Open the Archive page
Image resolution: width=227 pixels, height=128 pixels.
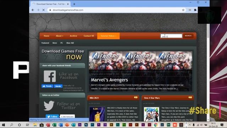click(x=73, y=36)
